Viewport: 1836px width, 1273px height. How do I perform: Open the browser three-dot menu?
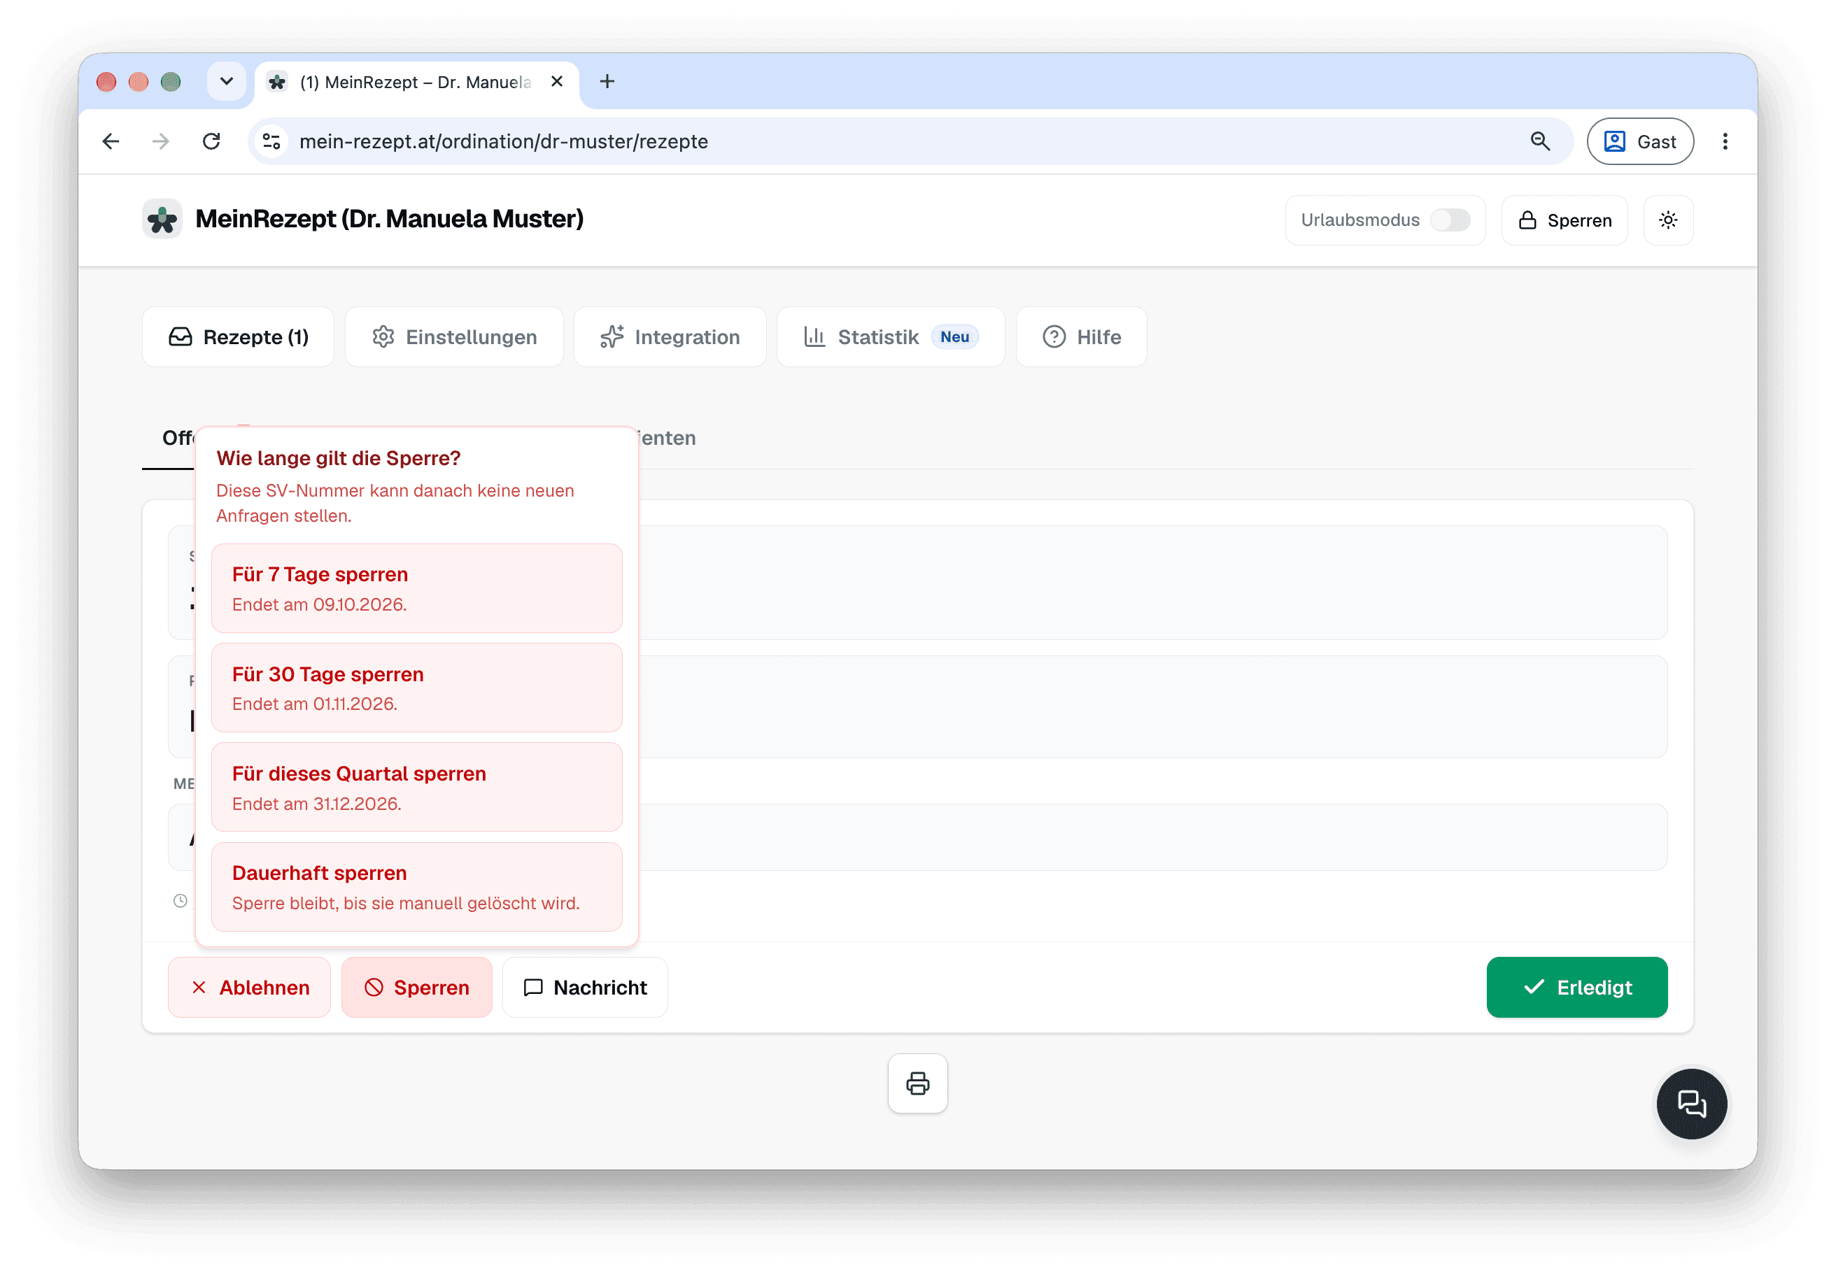pyautogui.click(x=1725, y=141)
